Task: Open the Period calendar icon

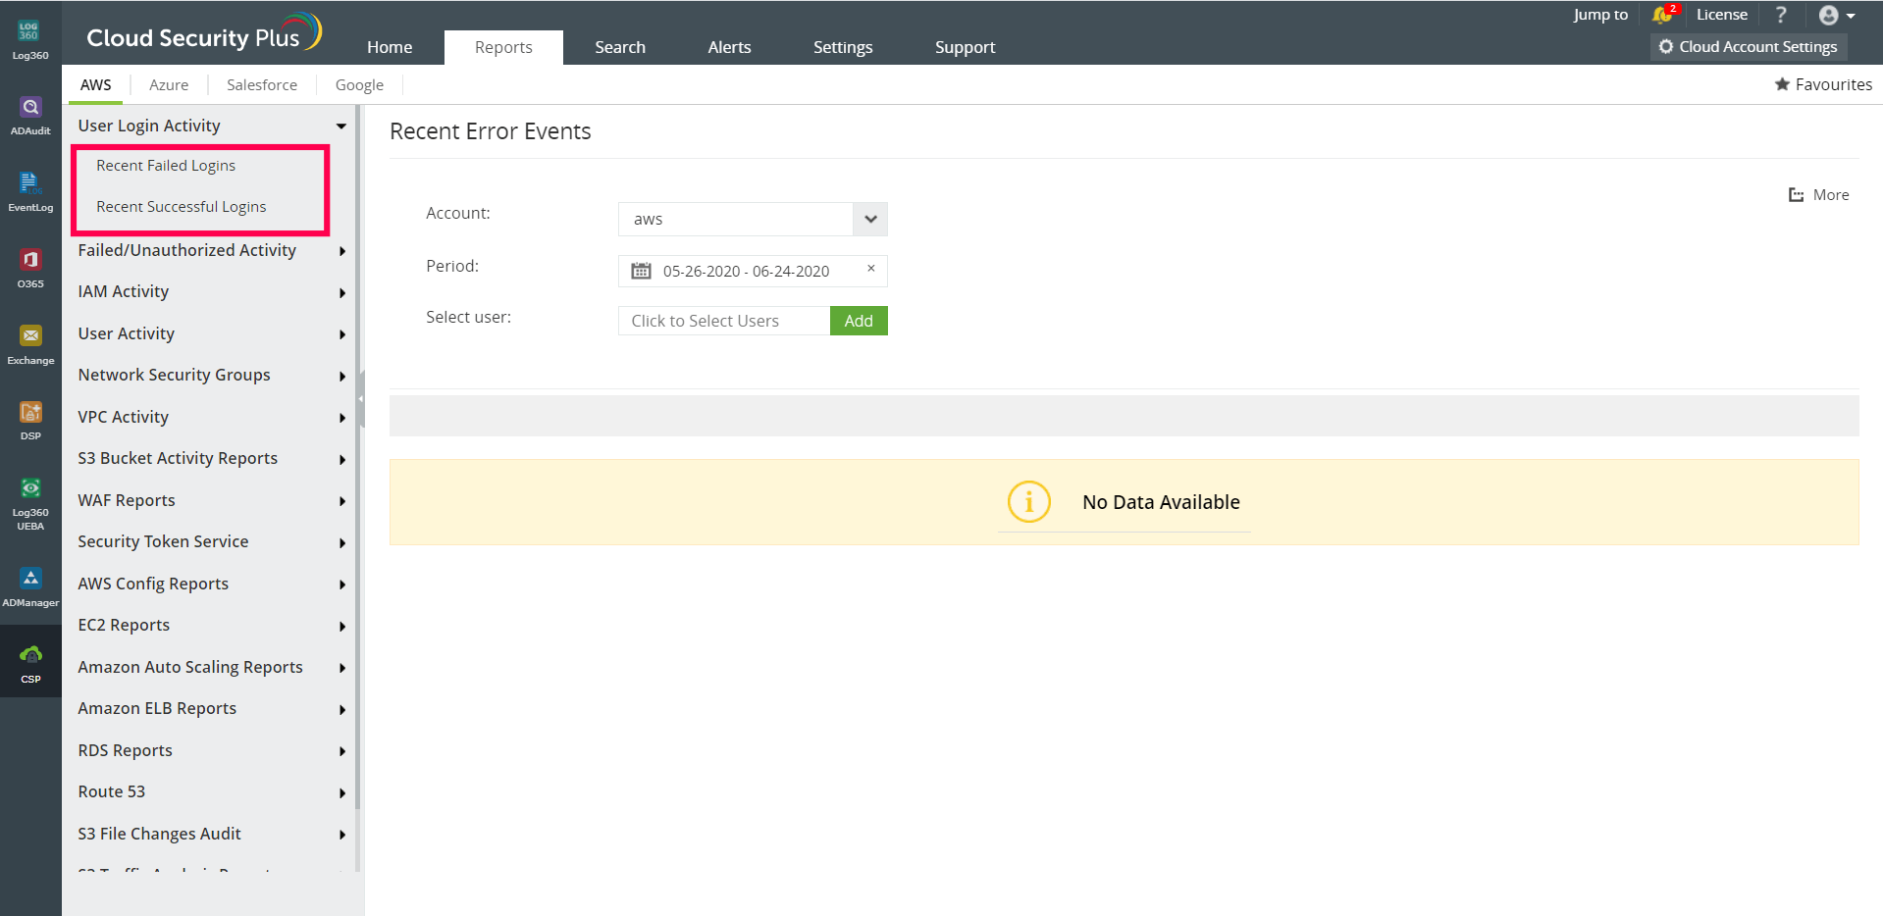Action: 641,271
